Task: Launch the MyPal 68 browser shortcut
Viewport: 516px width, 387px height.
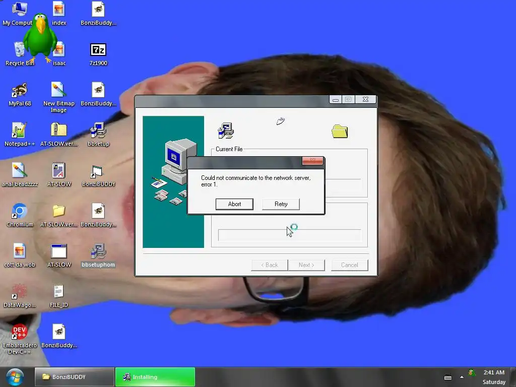Action: point(20,94)
